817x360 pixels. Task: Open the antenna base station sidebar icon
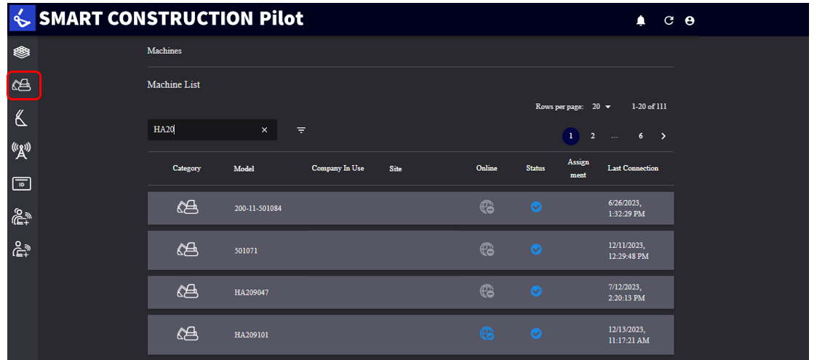coord(21,151)
